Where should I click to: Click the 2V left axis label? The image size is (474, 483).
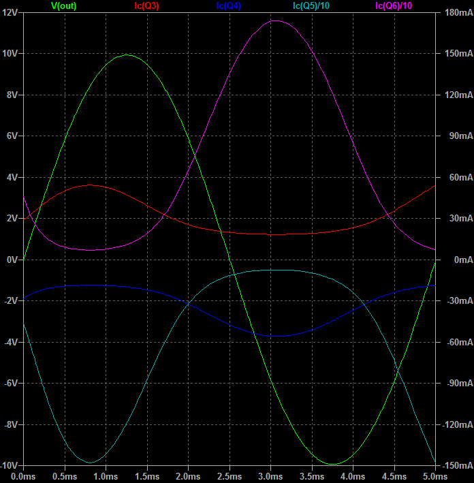pyautogui.click(x=12, y=219)
